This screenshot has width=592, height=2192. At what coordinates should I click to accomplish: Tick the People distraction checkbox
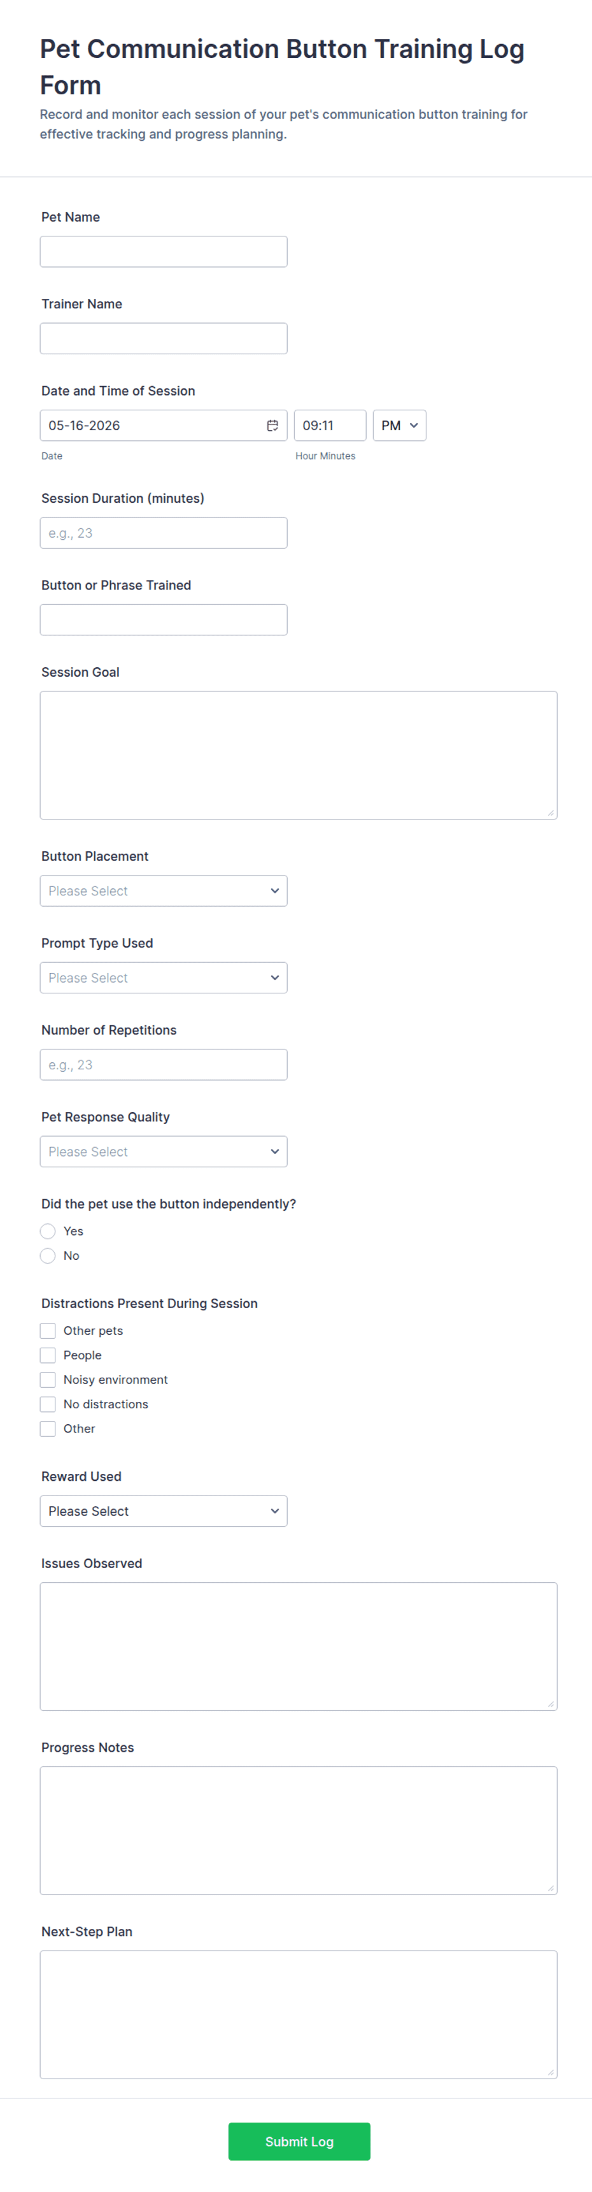click(48, 1355)
